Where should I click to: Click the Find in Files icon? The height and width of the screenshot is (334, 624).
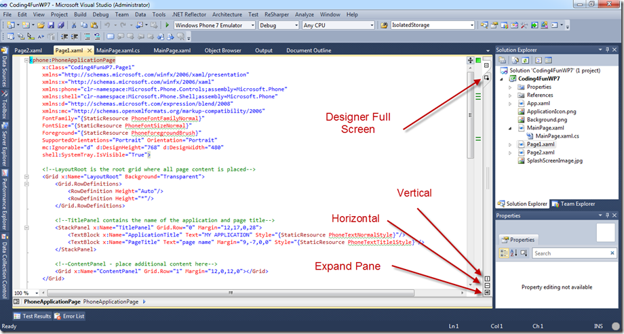coord(384,25)
